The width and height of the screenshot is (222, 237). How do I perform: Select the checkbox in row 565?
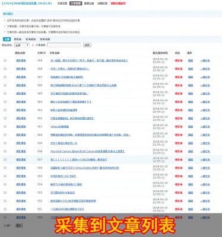tap(5, 94)
